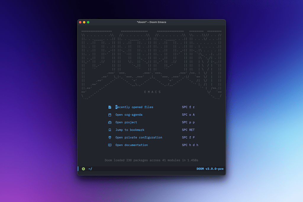Image resolution: width=303 pixels, height=202 pixels.
Task: Click the SPC RET keybinding hint
Action: (x=188, y=130)
